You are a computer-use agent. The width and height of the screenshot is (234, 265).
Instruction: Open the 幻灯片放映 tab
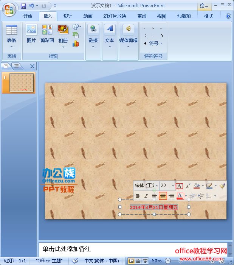115,16
